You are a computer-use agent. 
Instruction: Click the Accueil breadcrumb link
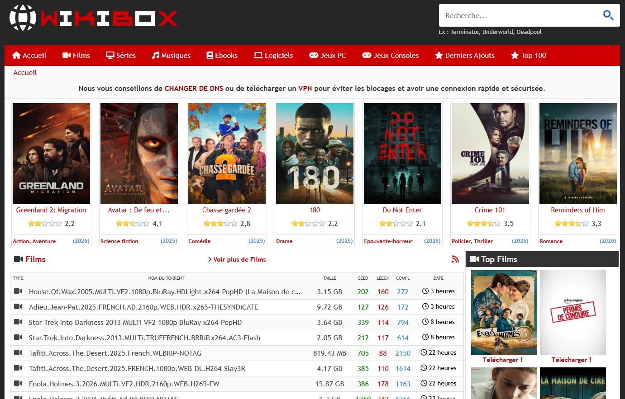(x=25, y=73)
